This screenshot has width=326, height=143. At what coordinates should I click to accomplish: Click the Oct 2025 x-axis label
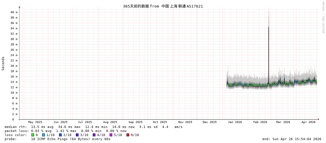click(160, 122)
